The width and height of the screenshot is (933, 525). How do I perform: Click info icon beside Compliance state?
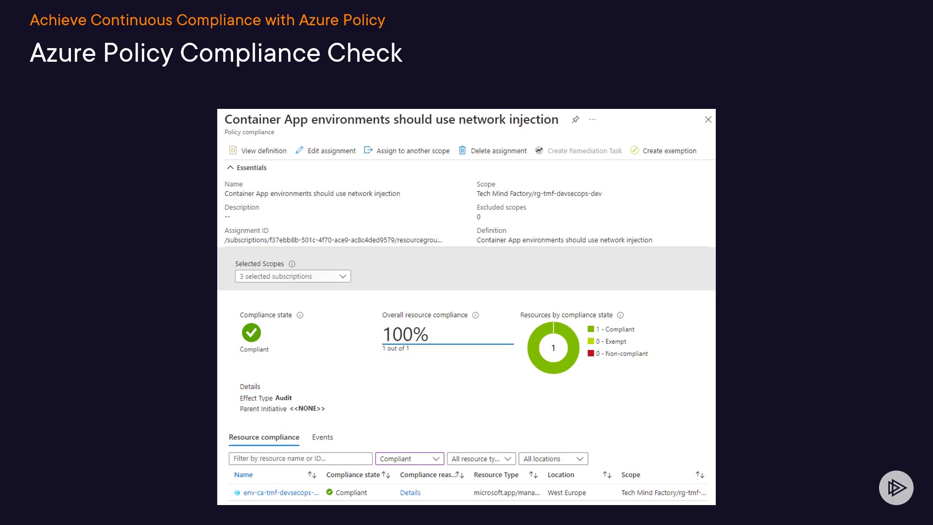300,315
